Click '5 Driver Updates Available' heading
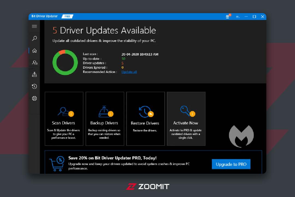Viewport: 295px width, 197px height. pos(104,30)
